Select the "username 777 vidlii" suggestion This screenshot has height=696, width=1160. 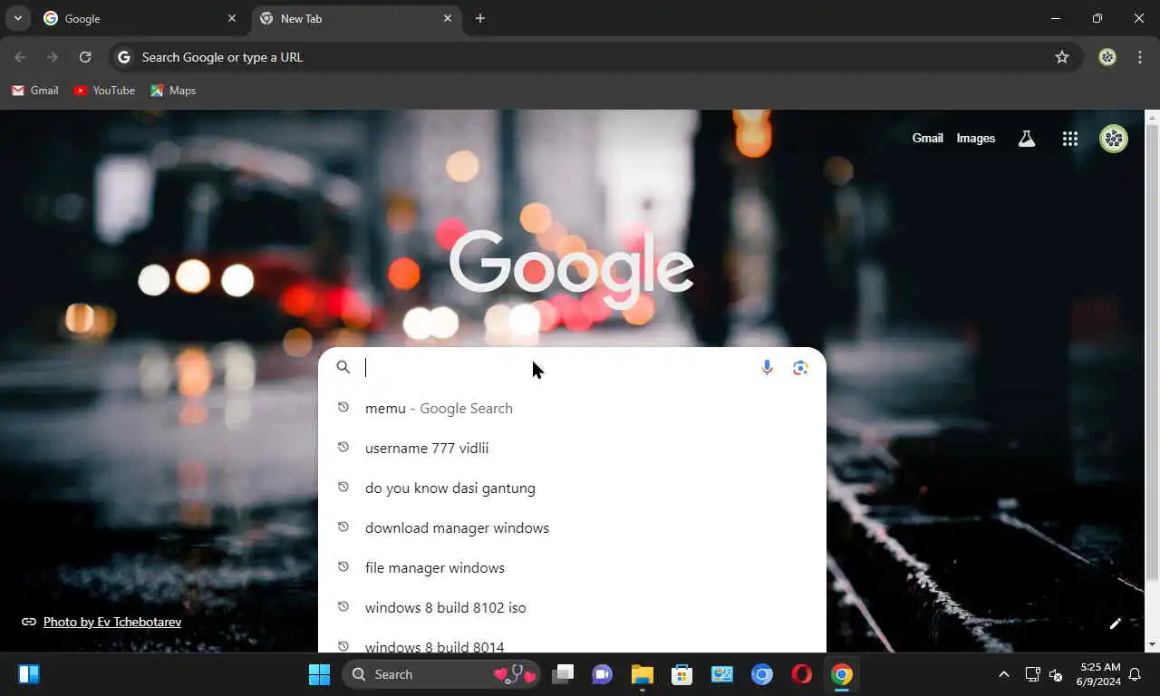tap(572, 448)
